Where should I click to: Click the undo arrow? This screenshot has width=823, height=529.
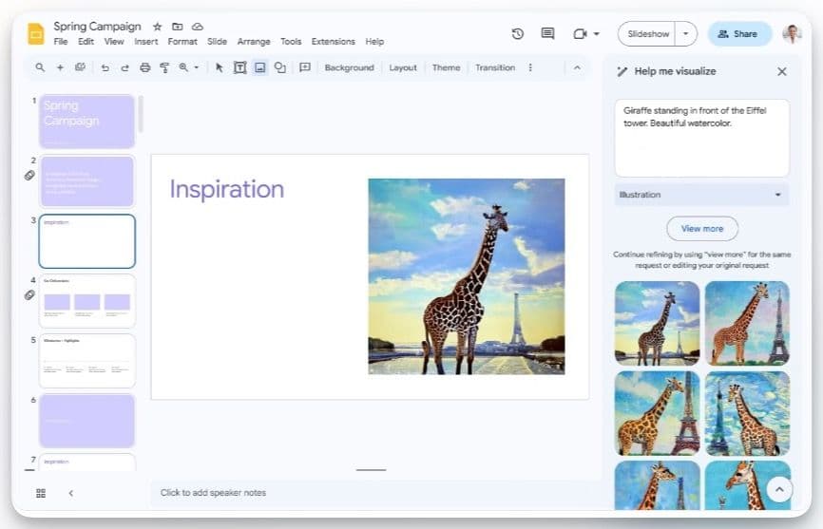click(105, 67)
